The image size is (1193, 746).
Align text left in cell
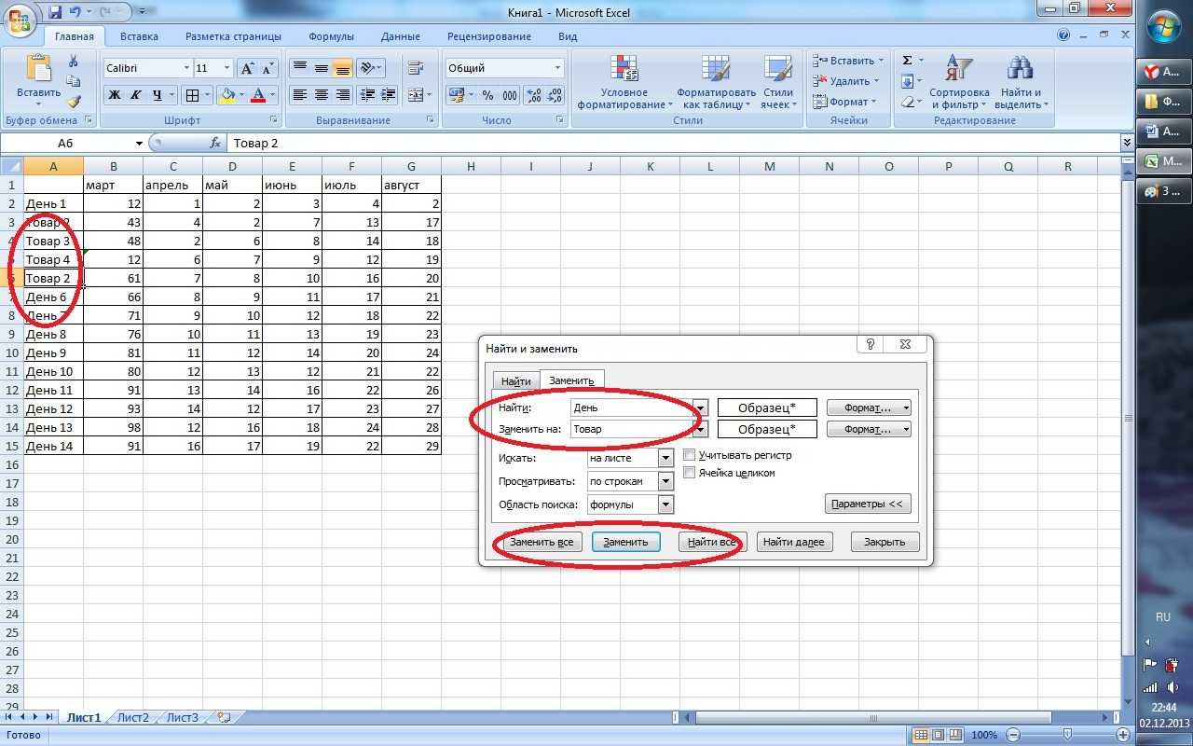click(299, 95)
